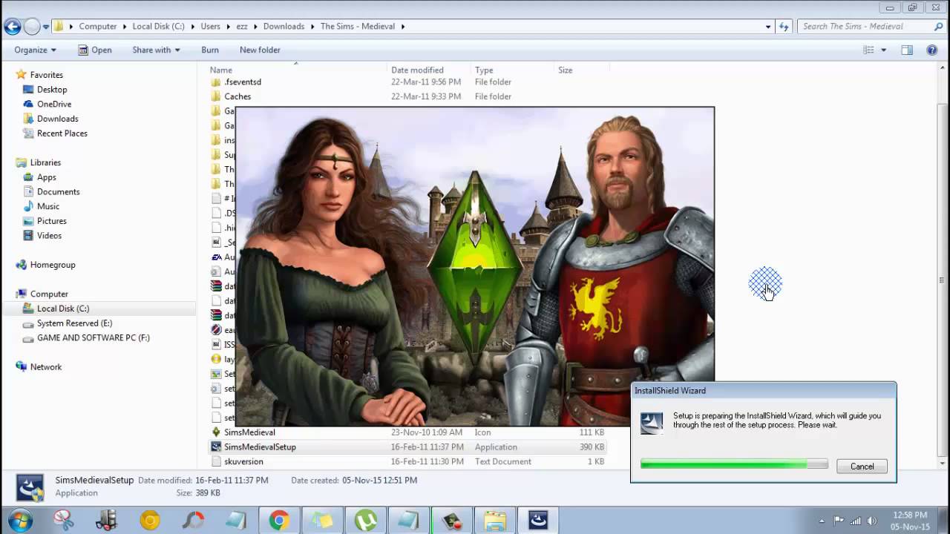Open the Organize menu
The image size is (950, 534).
click(35, 50)
